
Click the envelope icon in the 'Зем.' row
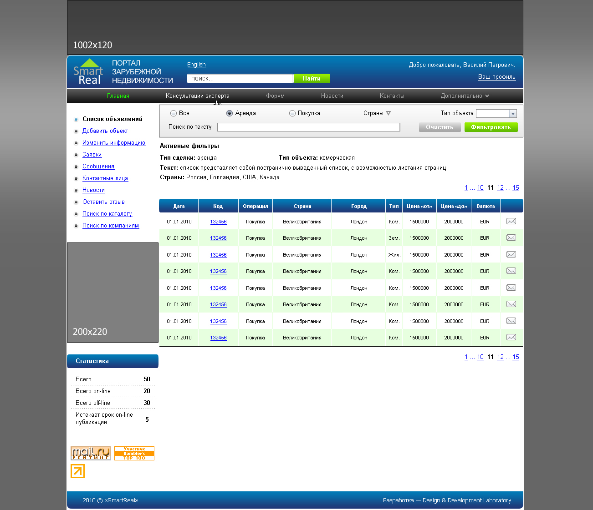pyautogui.click(x=511, y=238)
